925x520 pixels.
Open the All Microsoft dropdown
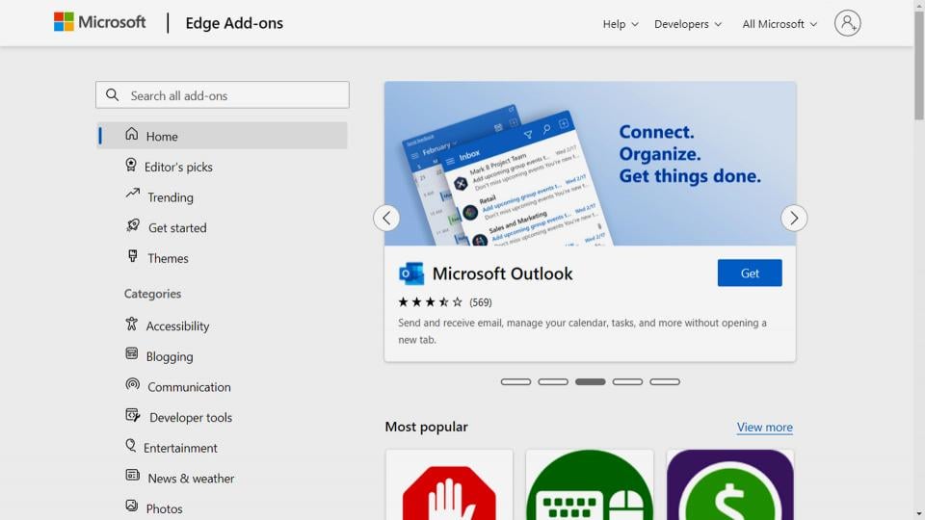point(780,24)
